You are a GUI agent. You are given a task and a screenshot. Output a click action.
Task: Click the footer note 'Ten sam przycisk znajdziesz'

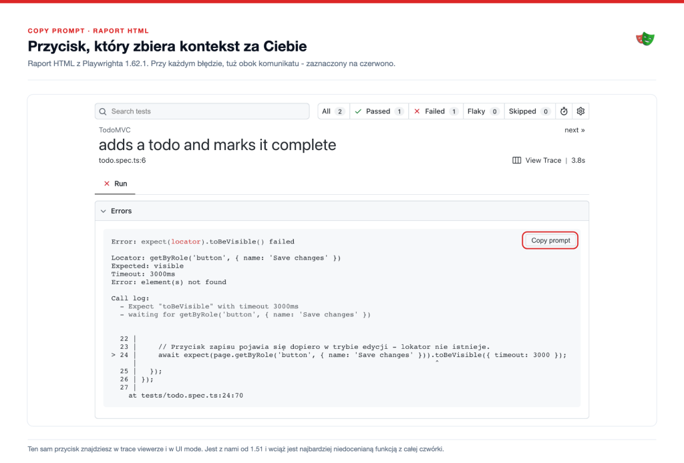[x=236, y=449]
